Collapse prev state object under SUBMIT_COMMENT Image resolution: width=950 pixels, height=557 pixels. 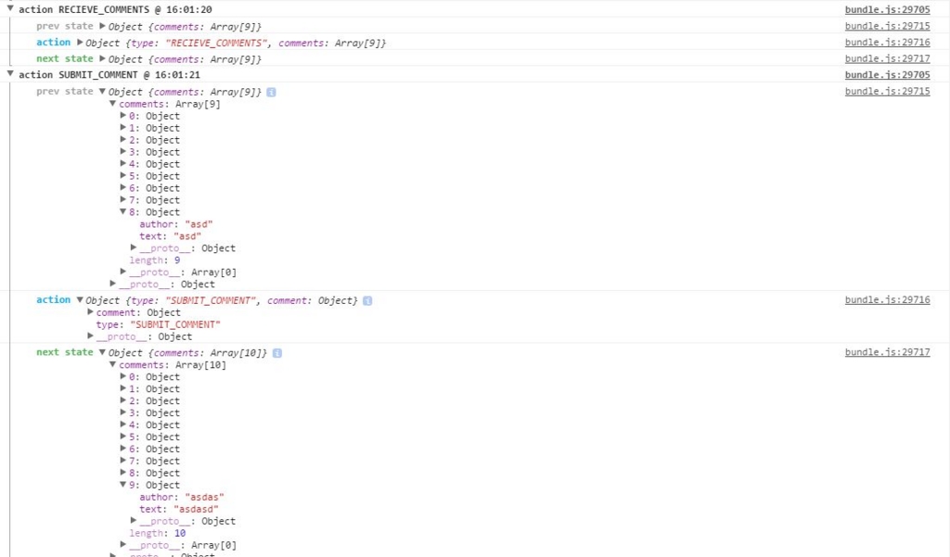pos(102,92)
